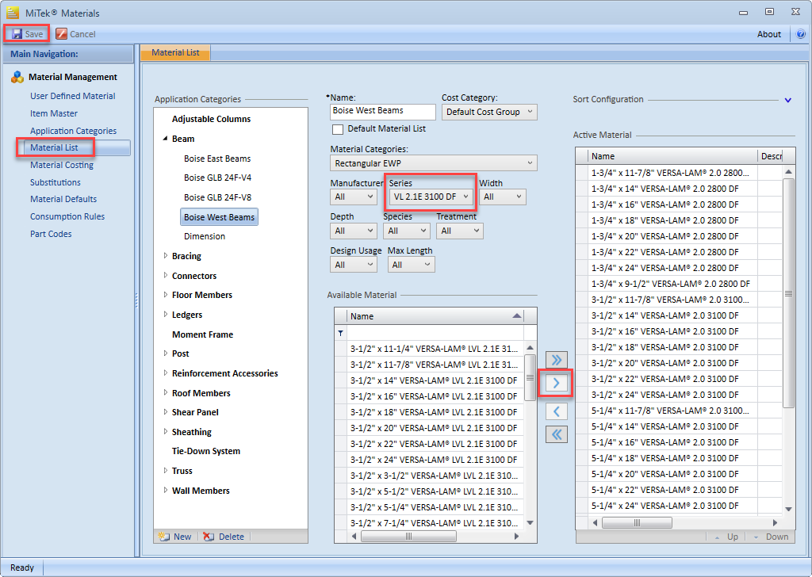Select Boise West Beams category
Viewport: 812px width, 577px height.
tap(219, 217)
